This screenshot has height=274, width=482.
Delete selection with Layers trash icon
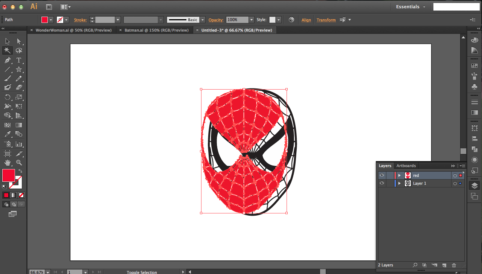454,265
